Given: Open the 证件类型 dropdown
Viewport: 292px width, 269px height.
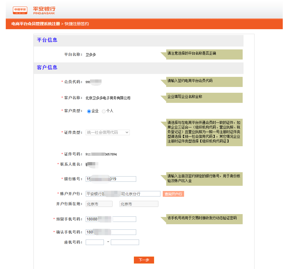Looking at the screenshot, I should (108, 132).
